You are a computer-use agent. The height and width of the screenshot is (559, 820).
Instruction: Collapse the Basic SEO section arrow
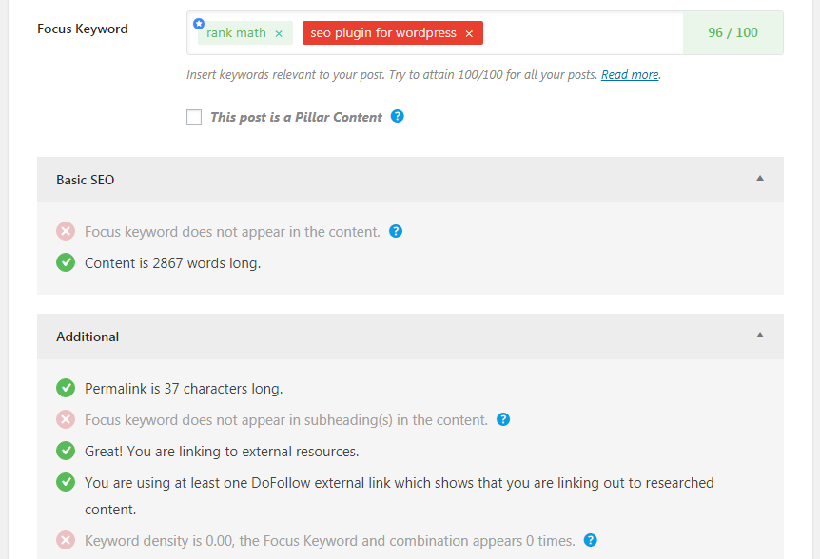[759, 179]
